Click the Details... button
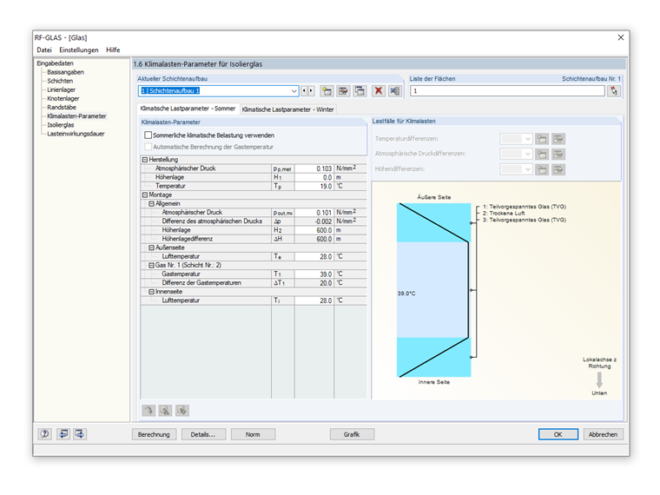The height and width of the screenshot is (495, 660). (203, 434)
